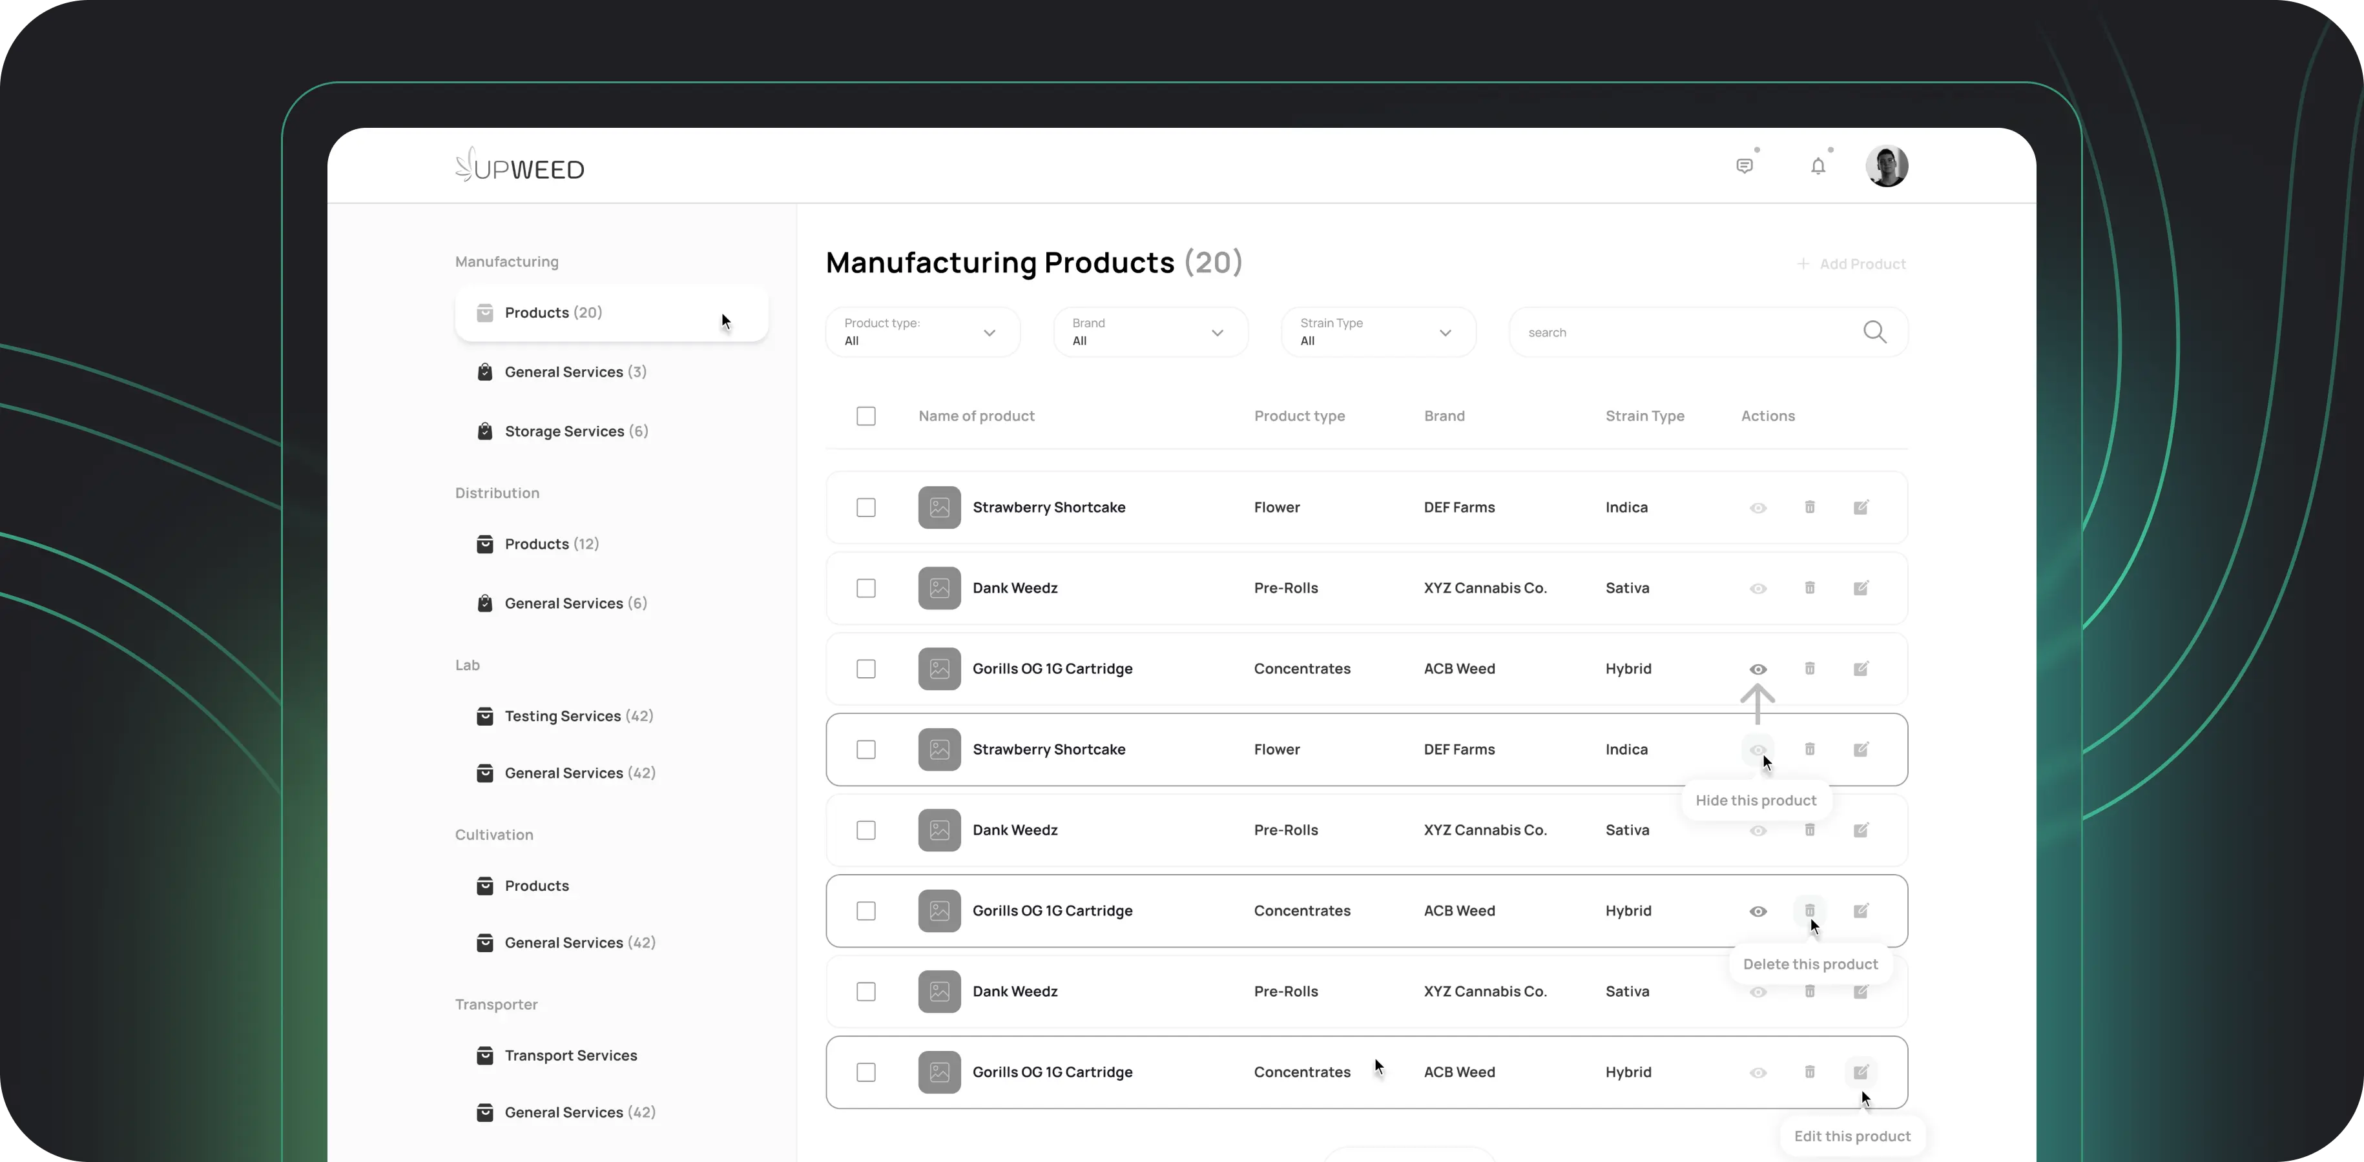
Task: Open Cultivation Products in sidebar
Action: 523,886
